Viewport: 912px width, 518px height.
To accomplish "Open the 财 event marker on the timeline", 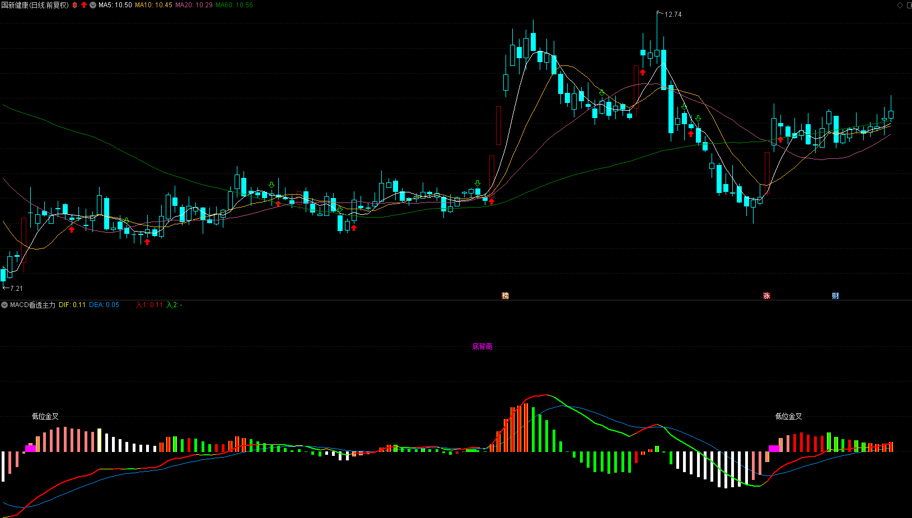I will coord(835,296).
